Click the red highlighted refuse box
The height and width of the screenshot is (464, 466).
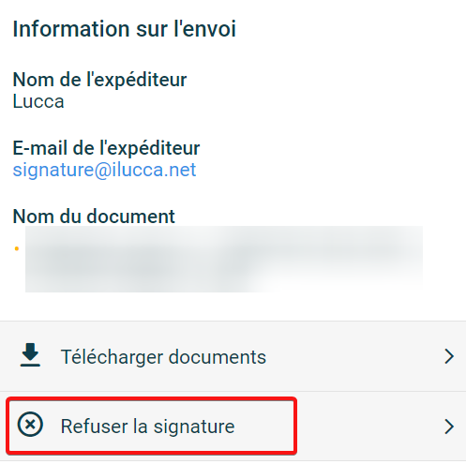pyautogui.click(x=151, y=426)
